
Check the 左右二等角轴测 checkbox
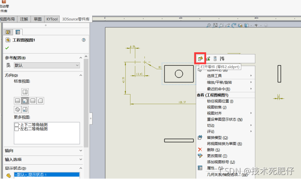pos(17,129)
